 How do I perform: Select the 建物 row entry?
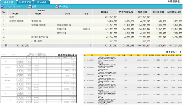[12, 17]
